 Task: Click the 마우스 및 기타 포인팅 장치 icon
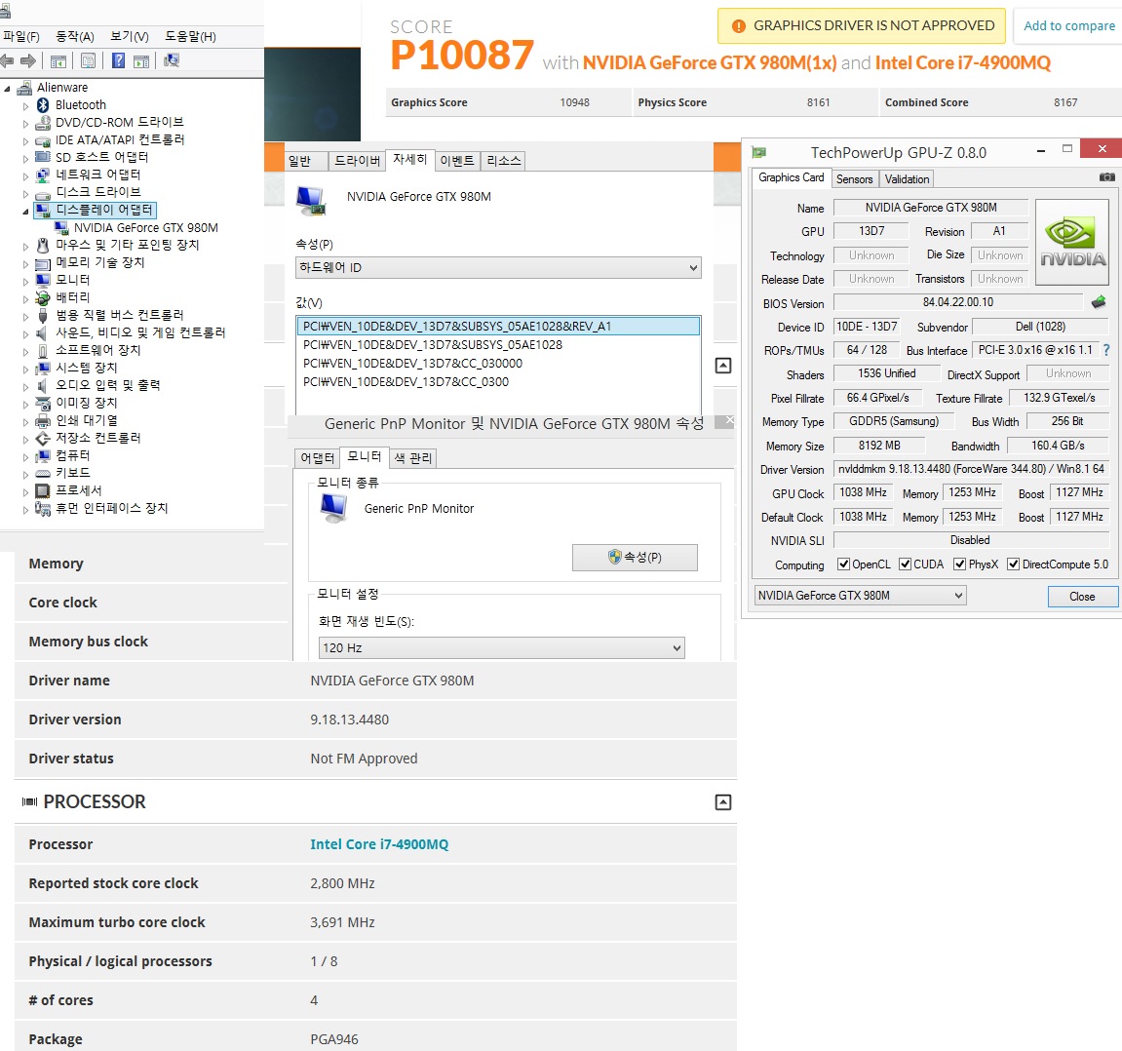point(43,246)
